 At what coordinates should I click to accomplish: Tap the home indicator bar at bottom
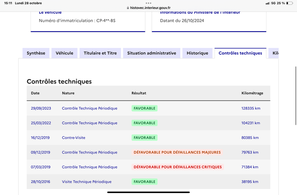(148, 192)
